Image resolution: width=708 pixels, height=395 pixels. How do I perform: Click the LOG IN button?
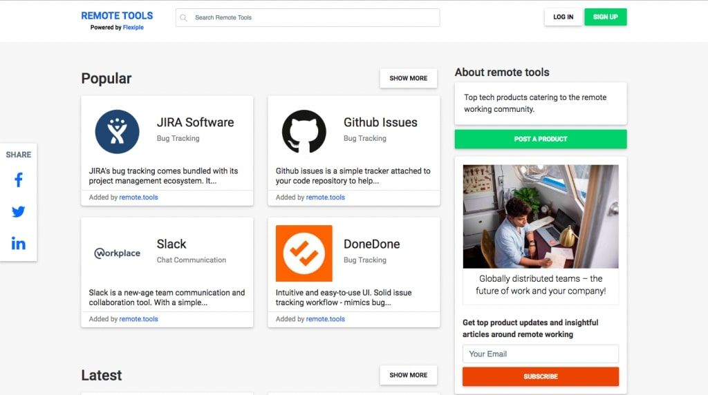point(563,17)
